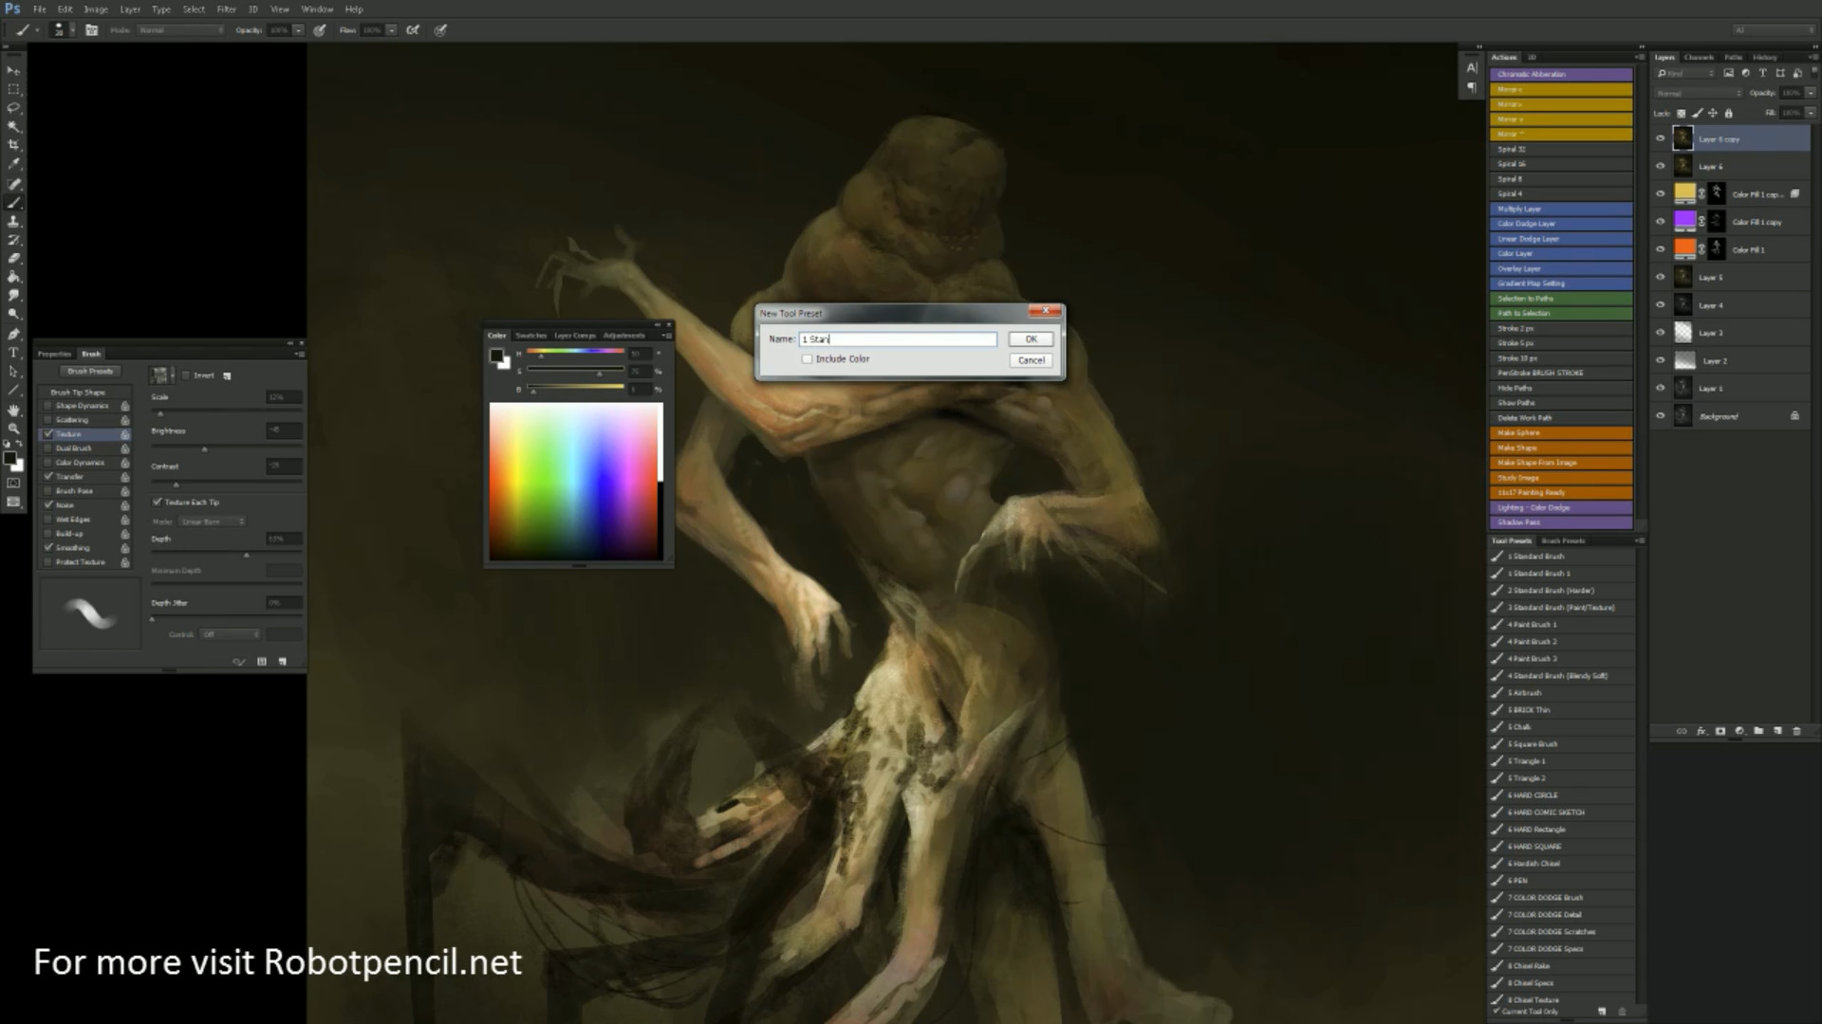This screenshot has height=1024, width=1822.
Task: Select the Zoom tool
Action: pyautogui.click(x=13, y=429)
